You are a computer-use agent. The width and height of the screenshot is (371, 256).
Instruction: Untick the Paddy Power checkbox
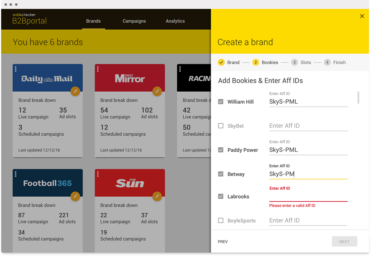(220, 150)
